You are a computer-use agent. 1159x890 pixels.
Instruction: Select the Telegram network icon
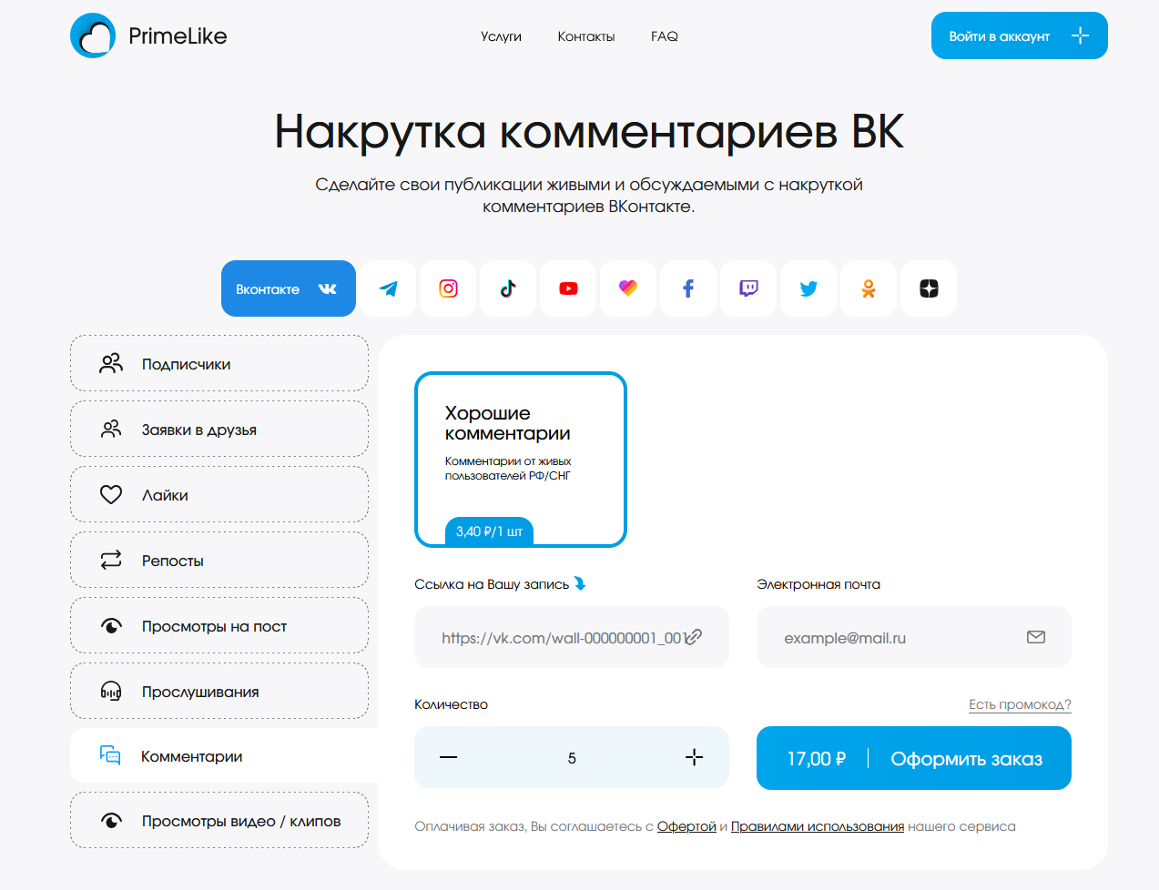[388, 288]
